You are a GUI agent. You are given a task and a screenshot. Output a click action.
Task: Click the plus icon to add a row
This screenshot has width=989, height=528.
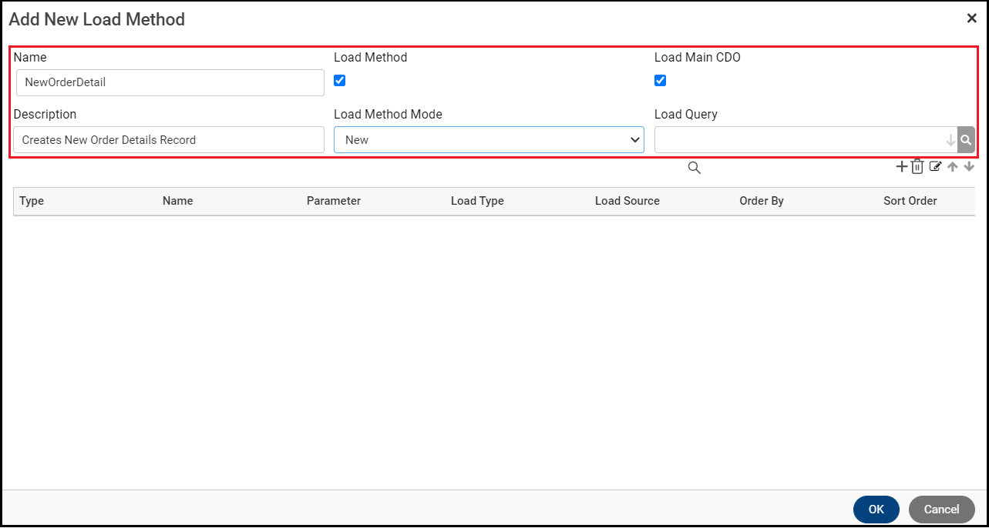coord(902,166)
